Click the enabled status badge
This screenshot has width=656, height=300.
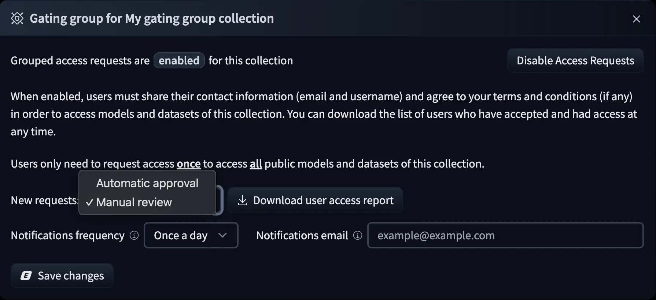tap(179, 60)
